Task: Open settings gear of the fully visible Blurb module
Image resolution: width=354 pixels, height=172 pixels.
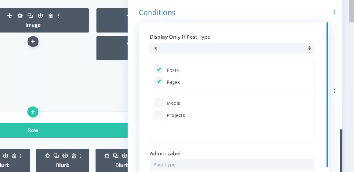Action: tap(47, 156)
